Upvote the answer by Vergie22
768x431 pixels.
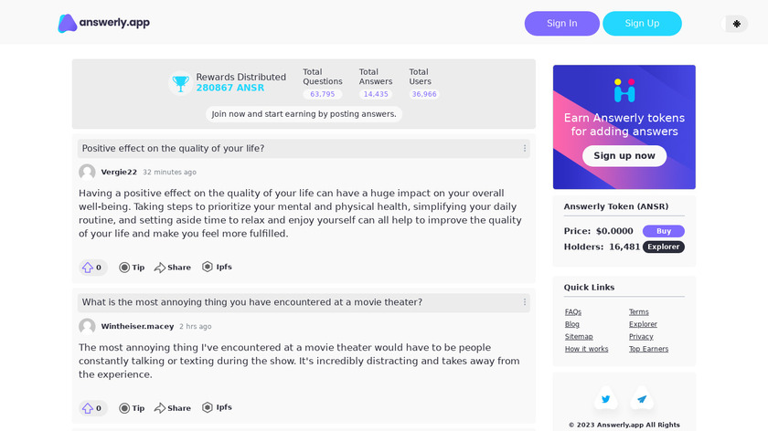coord(88,268)
